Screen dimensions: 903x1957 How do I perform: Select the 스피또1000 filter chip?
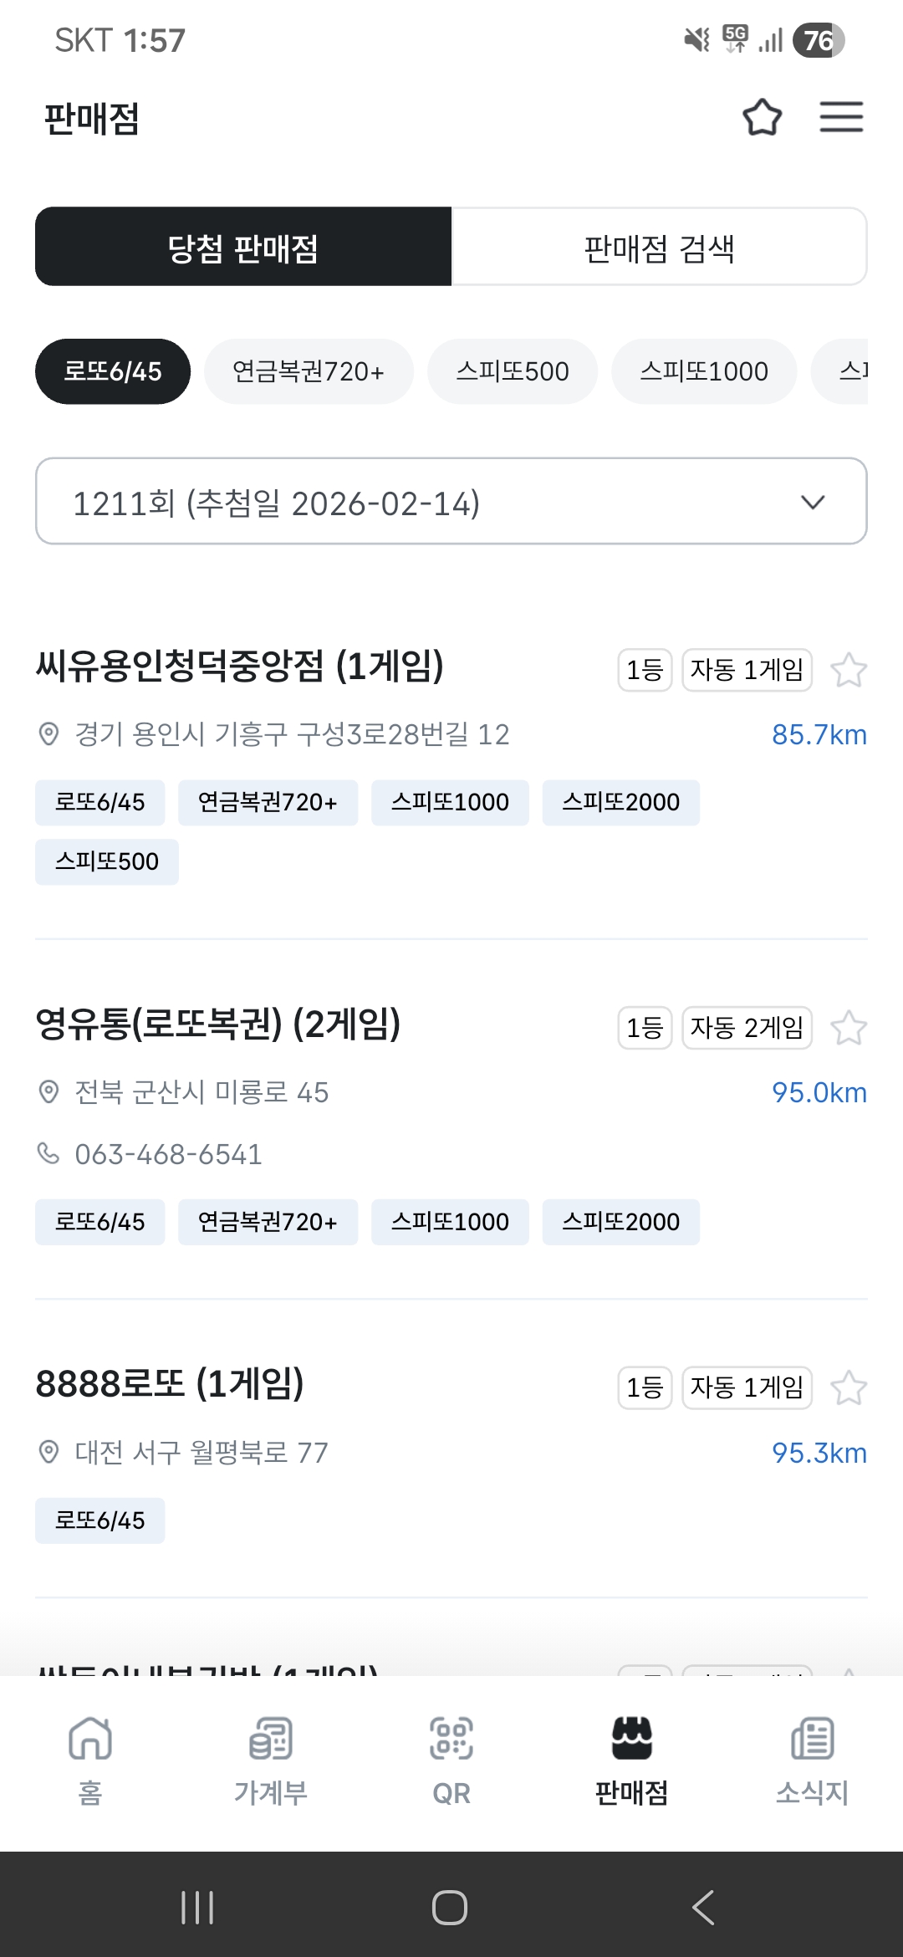pyautogui.click(x=703, y=371)
